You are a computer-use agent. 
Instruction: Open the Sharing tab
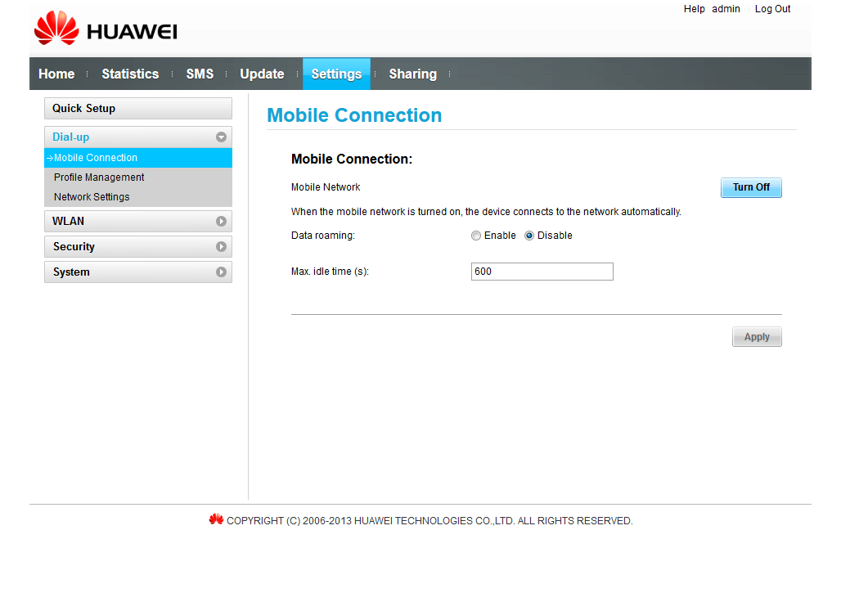tap(413, 74)
